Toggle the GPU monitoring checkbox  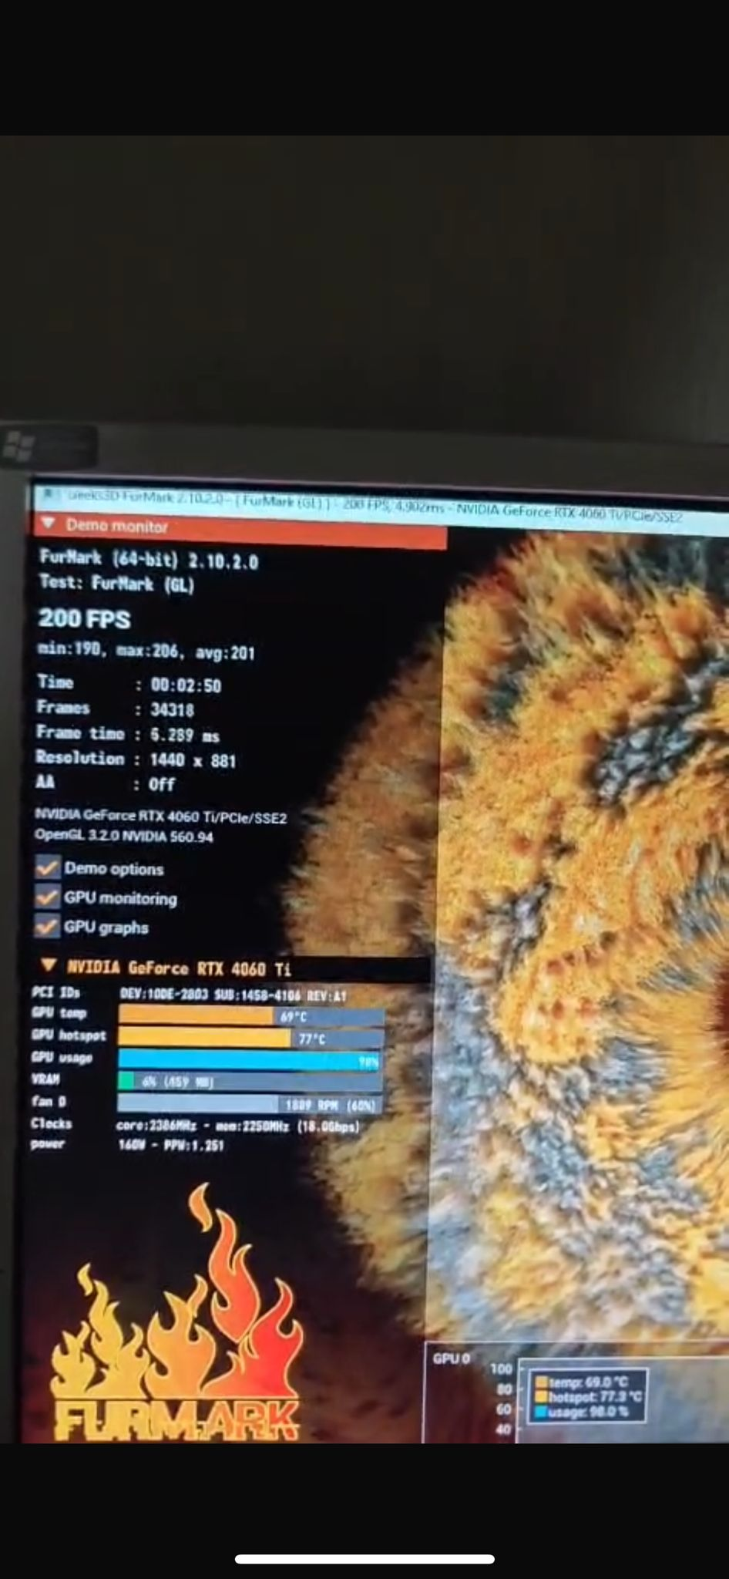pos(47,897)
